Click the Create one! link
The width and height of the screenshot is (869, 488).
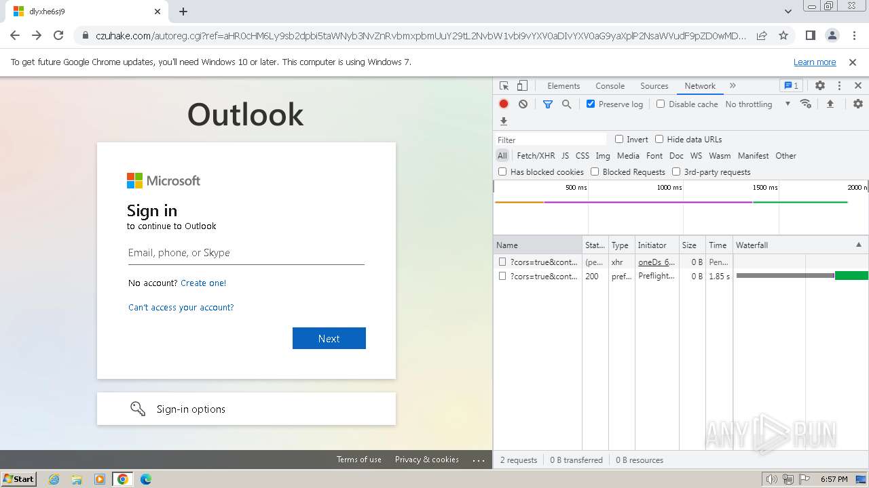(x=203, y=283)
